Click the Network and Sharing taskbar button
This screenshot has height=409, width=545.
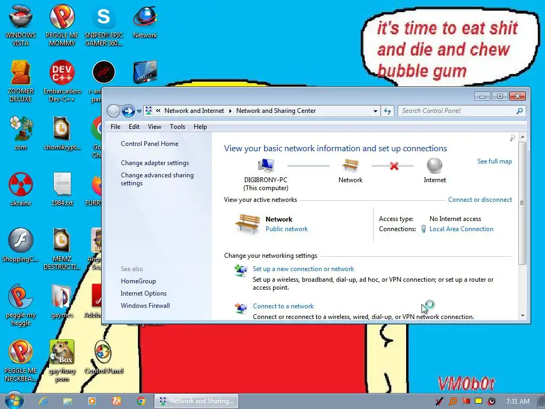[196, 401]
